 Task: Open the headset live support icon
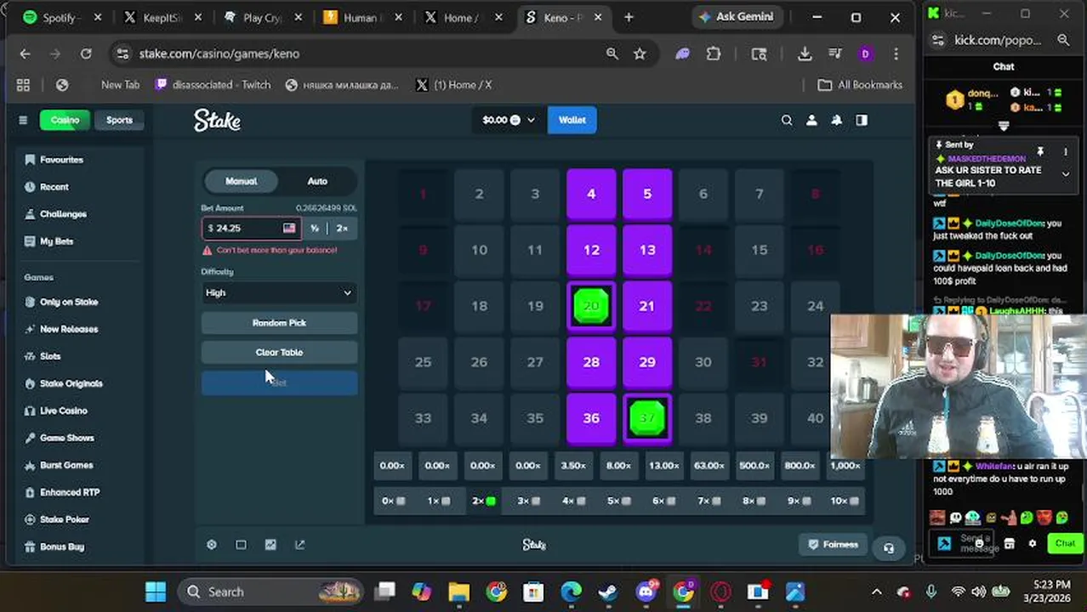[889, 548]
